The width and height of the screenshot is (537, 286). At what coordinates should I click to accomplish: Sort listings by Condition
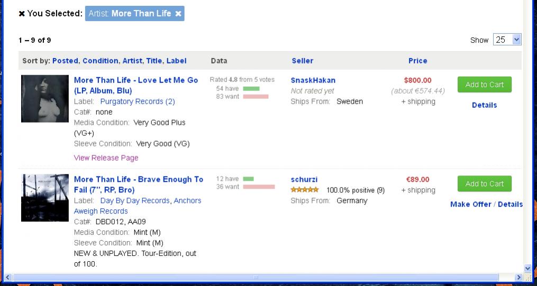(100, 61)
